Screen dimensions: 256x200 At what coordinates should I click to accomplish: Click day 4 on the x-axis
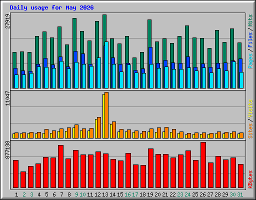coord(39,194)
